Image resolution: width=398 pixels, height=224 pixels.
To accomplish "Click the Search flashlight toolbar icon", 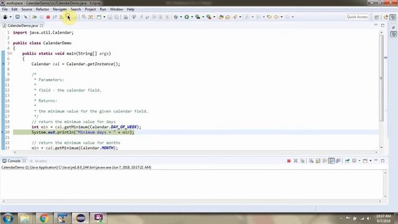I will point(235,17).
